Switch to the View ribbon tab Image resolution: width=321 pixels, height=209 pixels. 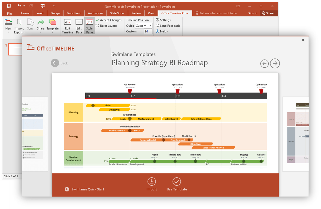click(x=151, y=13)
